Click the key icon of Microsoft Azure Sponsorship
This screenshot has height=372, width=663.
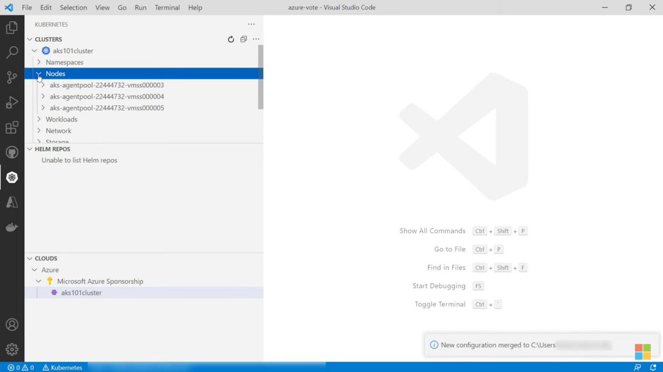click(x=50, y=281)
